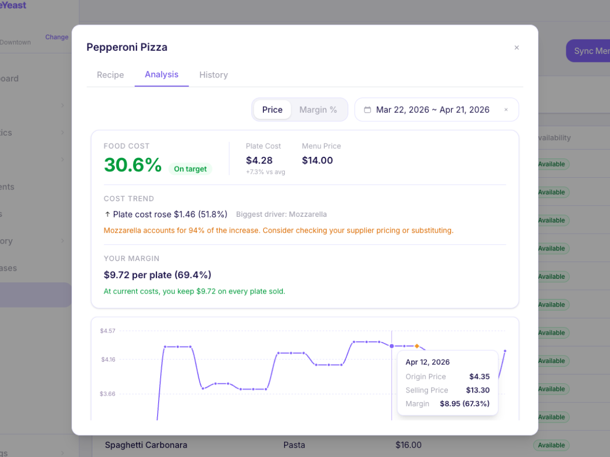This screenshot has height=457, width=610.
Task: Click the calendar icon in date picker
Action: [368, 110]
